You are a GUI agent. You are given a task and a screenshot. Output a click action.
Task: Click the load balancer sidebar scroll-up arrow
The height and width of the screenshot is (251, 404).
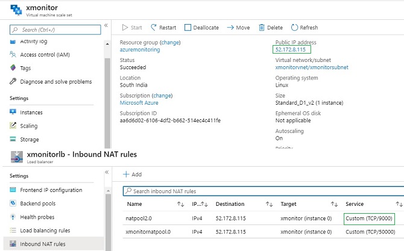click(x=108, y=191)
